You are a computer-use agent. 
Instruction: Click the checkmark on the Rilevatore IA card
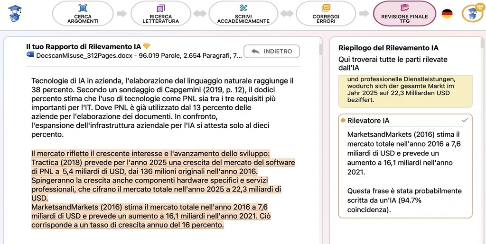[465, 120]
